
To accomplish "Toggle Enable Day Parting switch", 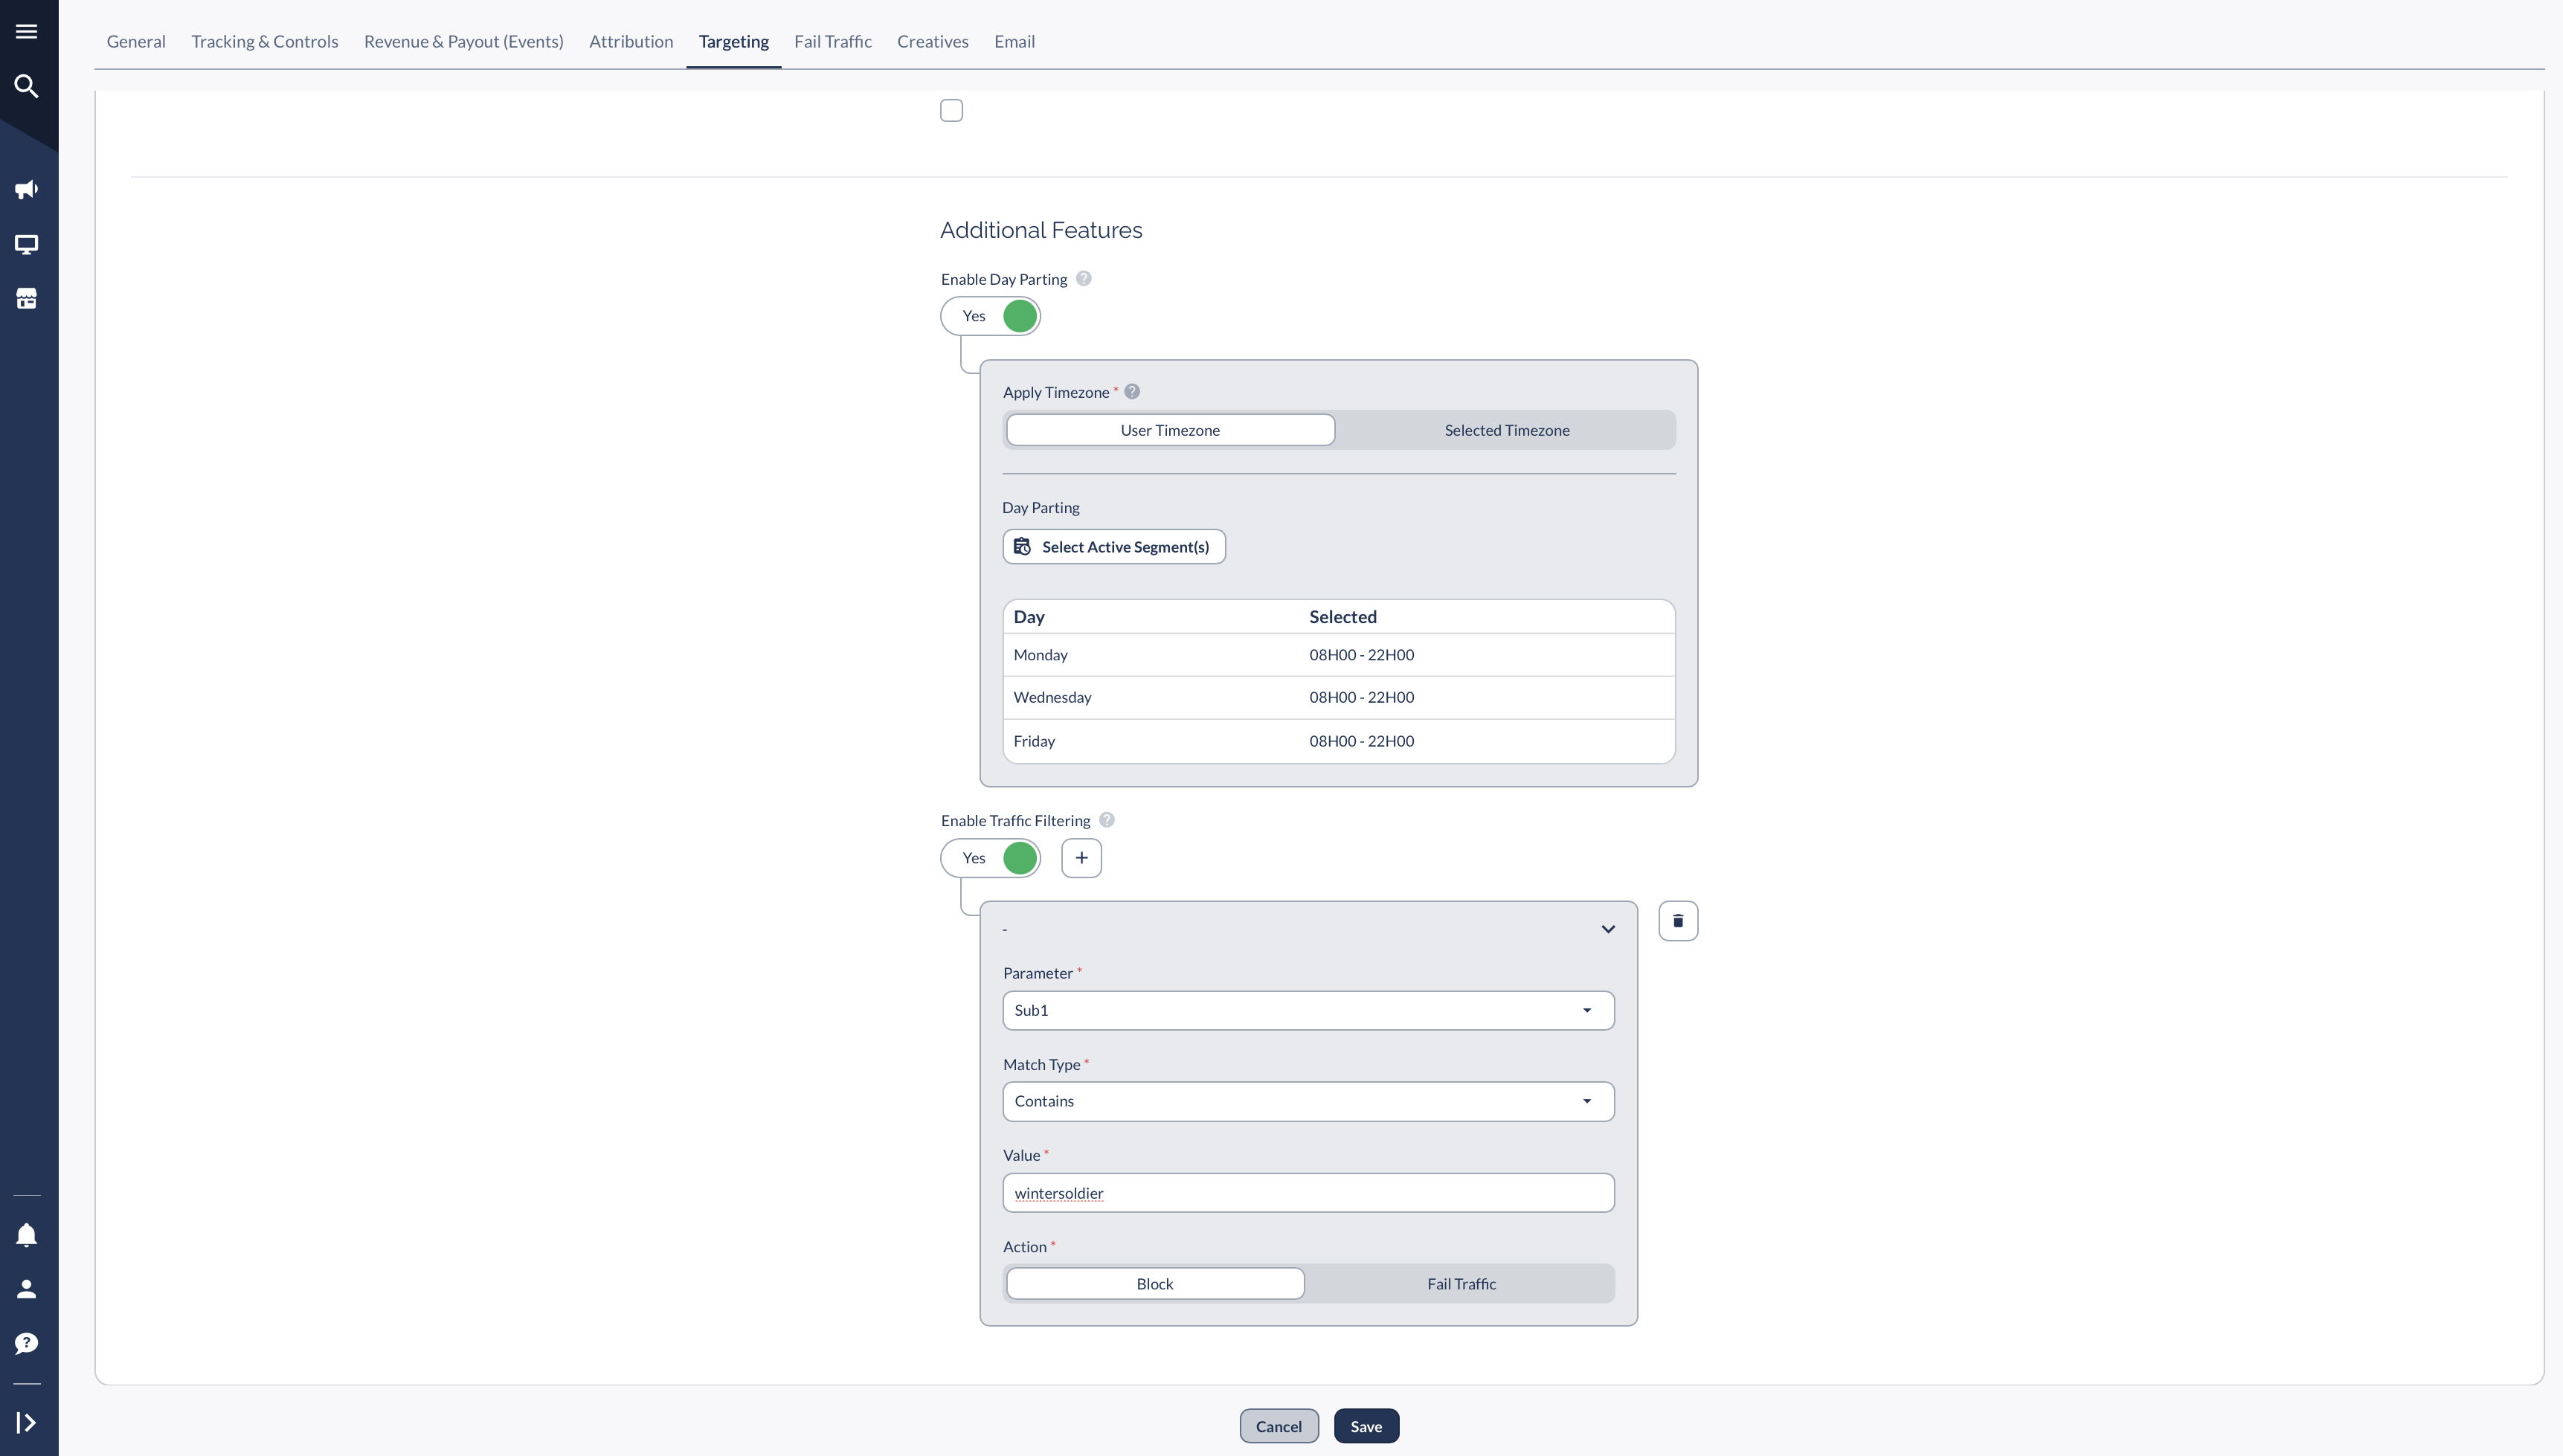I will 990,316.
